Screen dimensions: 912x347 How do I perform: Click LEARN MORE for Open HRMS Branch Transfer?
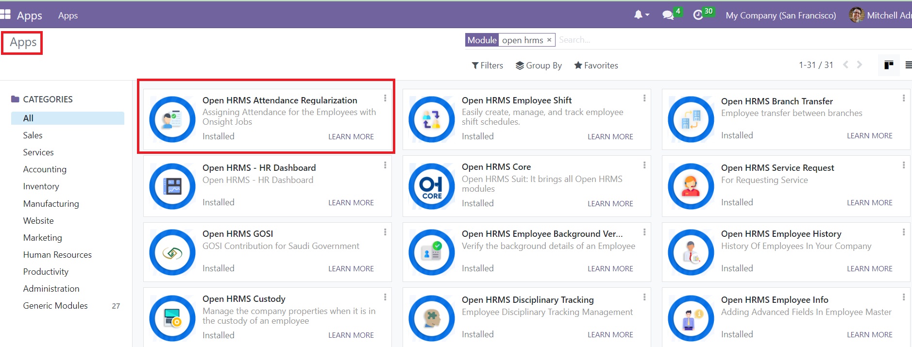[870, 136]
